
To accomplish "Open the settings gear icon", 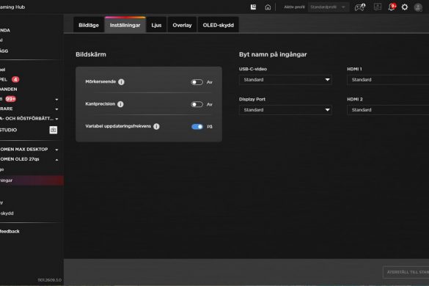I will click(405, 7).
